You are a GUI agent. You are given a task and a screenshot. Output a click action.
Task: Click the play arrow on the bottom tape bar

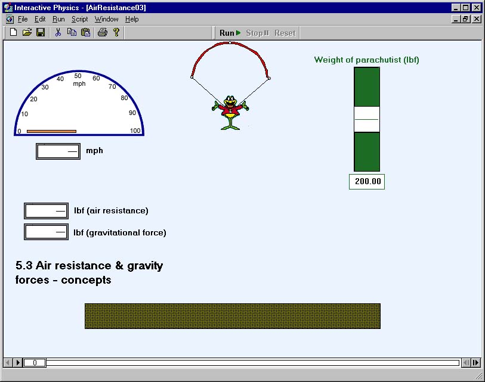click(x=18, y=362)
